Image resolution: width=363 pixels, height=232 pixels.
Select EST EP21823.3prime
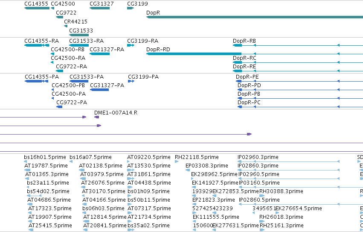point(194,204)
